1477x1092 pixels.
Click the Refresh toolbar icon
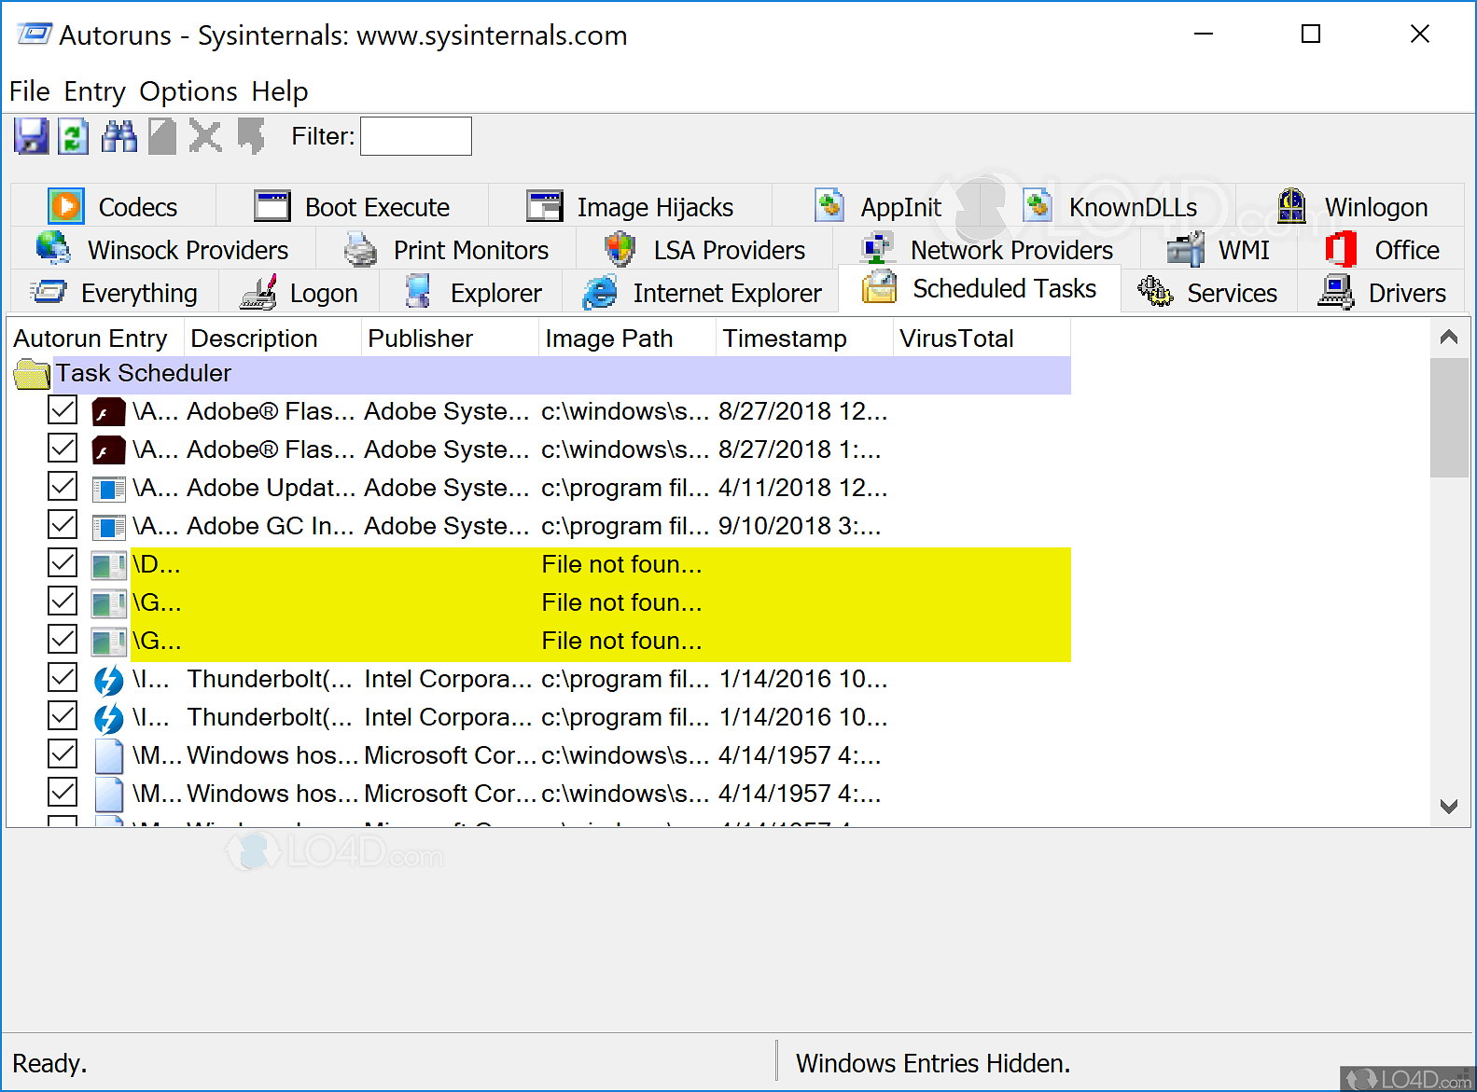click(73, 137)
